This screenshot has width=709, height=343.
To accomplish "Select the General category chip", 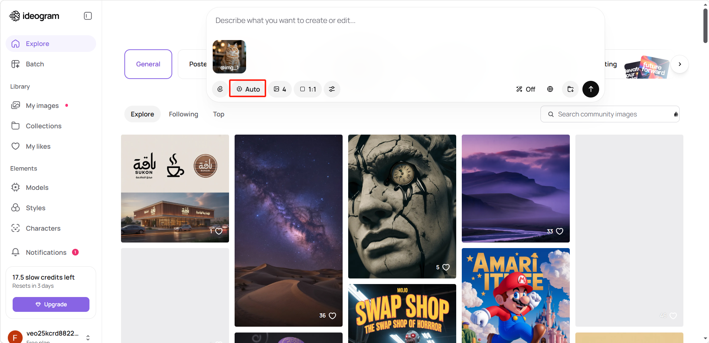I will coord(148,64).
